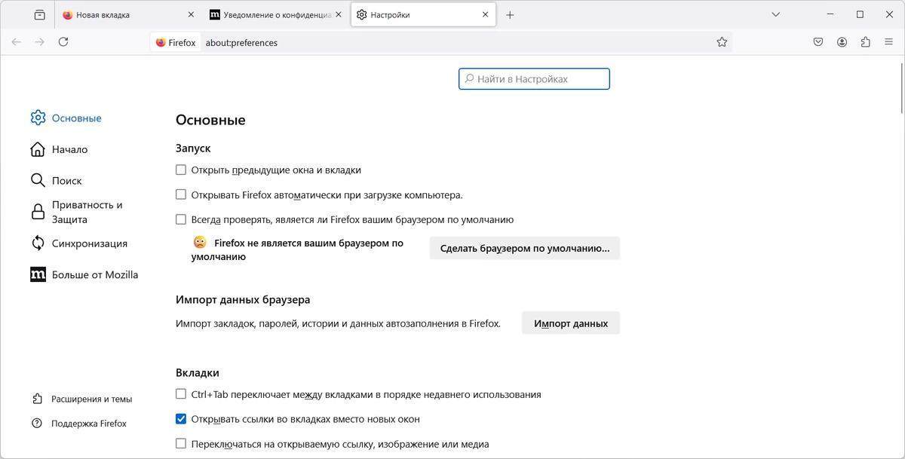This screenshot has height=459, width=905.
Task: Close the Уведомление о конфиденциальности tab
Action: pos(338,15)
